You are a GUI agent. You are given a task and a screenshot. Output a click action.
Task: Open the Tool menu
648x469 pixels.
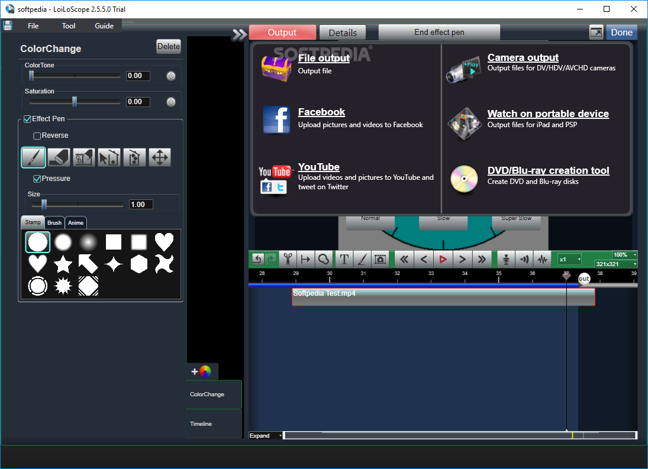(69, 25)
